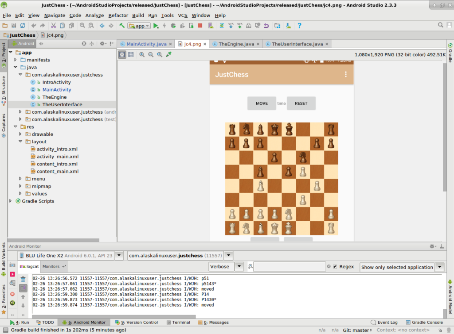Toggle the transparency chessboard background button
The width and height of the screenshot is (454, 334).
tap(122, 54)
